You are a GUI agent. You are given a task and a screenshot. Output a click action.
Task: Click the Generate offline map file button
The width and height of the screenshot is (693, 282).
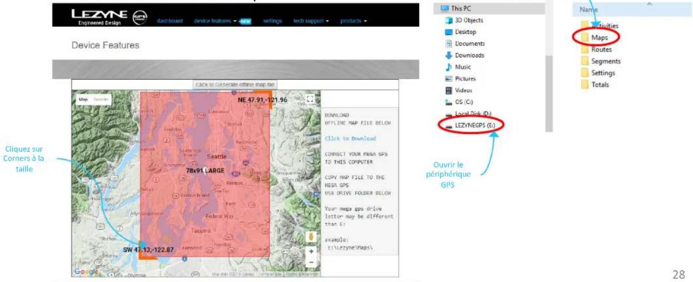[235, 85]
